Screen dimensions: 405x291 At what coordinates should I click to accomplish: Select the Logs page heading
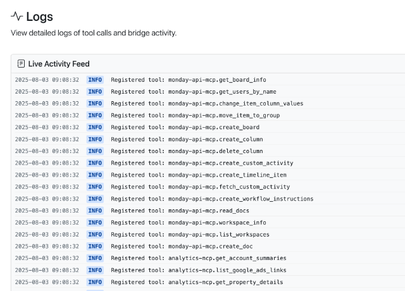(x=39, y=16)
